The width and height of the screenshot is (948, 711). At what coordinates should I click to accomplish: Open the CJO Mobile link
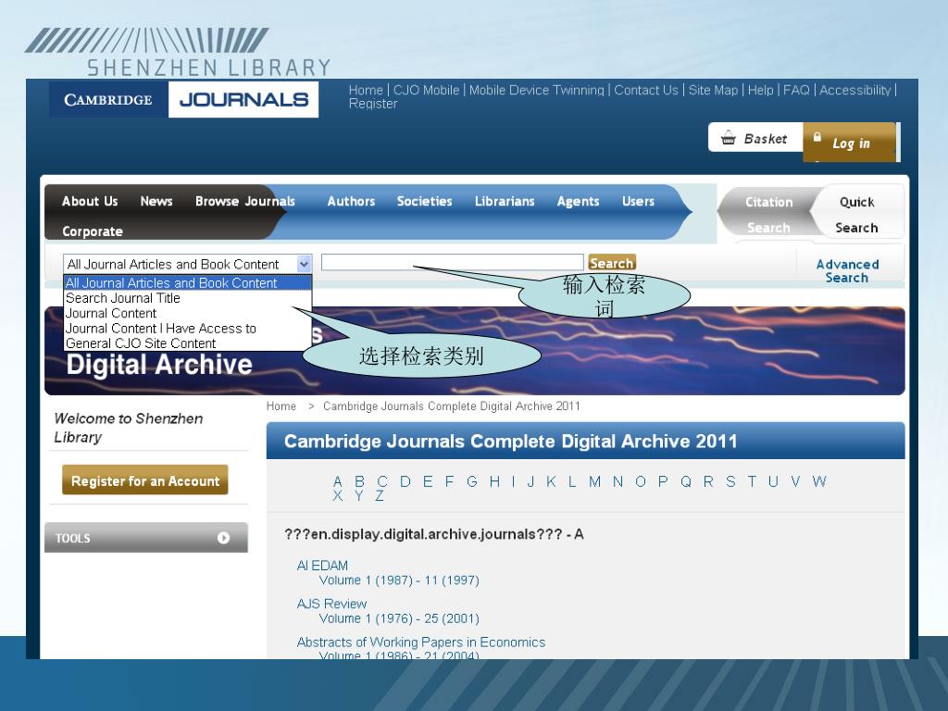tap(426, 90)
